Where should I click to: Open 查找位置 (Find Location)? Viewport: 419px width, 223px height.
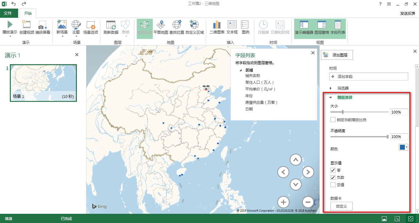(177, 27)
